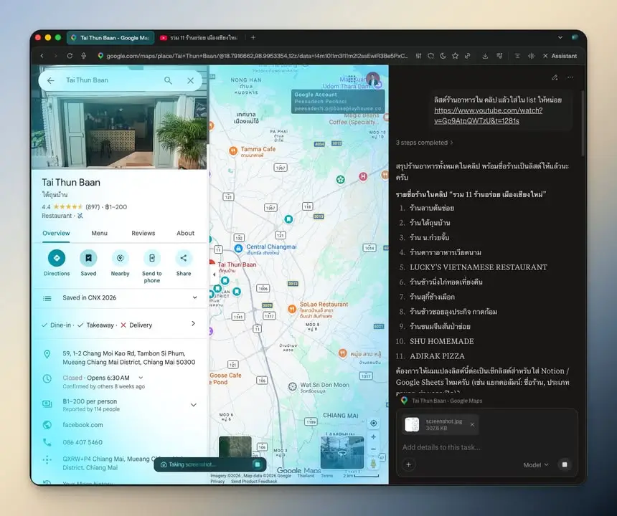This screenshot has height=516, width=617.
Task: Center map on my location
Action: coord(373,424)
